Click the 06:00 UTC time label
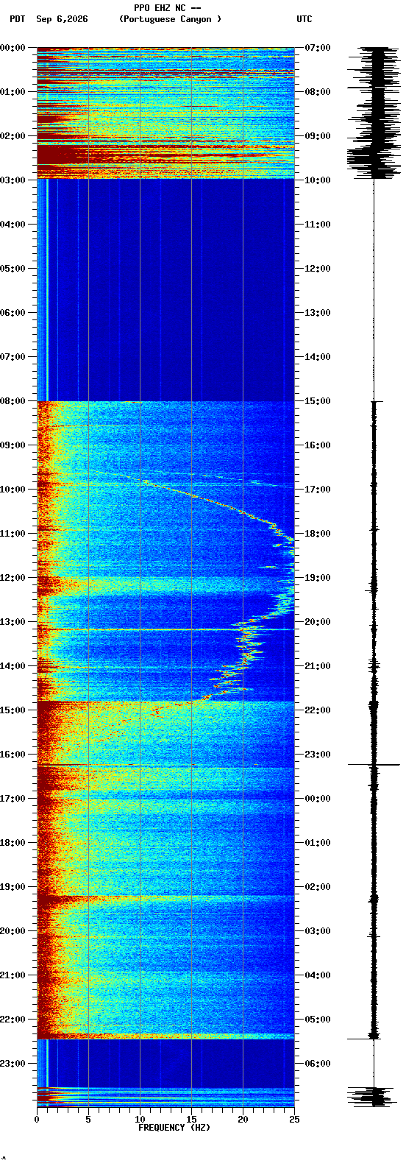The height and width of the screenshot is (1166, 406). 318,1064
